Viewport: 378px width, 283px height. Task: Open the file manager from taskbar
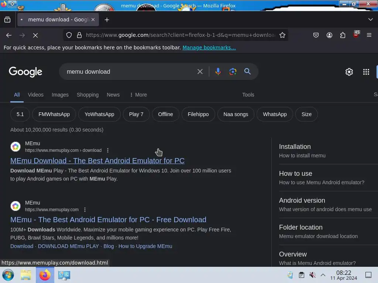tap(26, 275)
